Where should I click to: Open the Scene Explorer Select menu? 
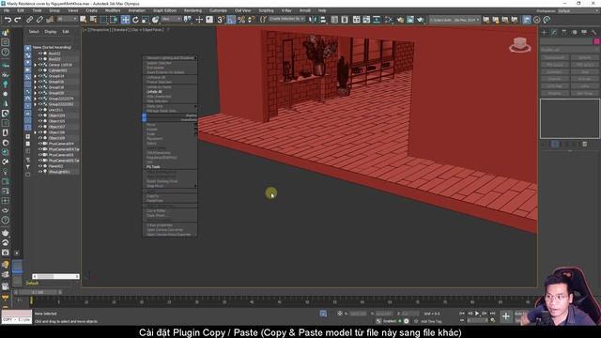34,32
